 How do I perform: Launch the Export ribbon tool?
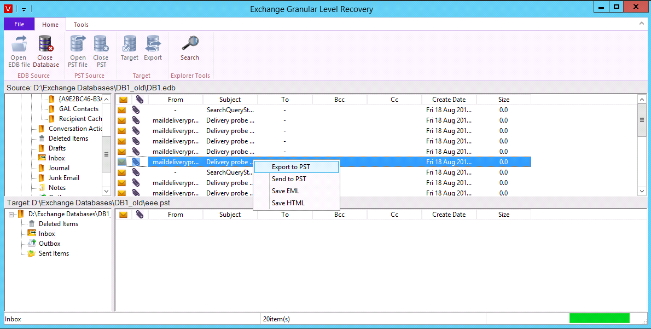153,48
